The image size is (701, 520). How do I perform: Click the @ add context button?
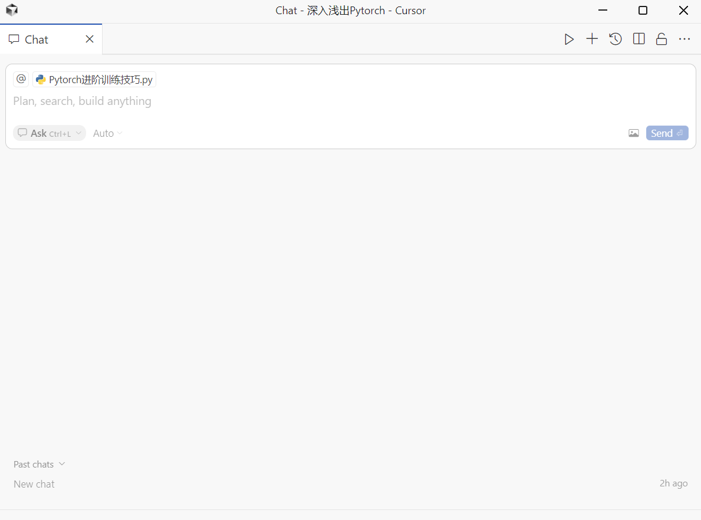(x=21, y=79)
